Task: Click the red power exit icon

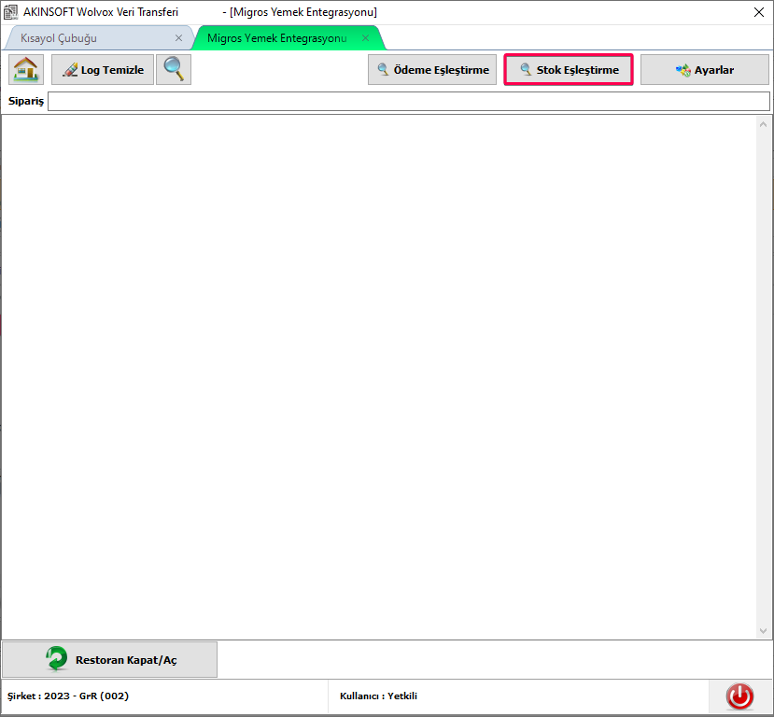Action: click(739, 696)
